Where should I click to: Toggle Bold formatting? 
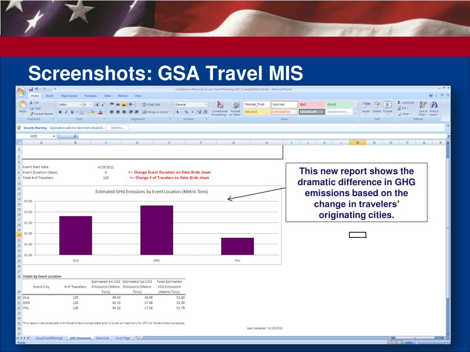point(60,112)
